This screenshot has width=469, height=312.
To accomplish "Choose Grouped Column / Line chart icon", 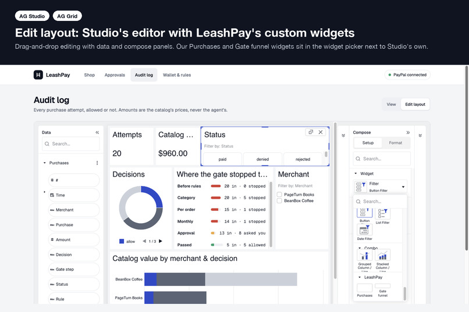I will (365, 256).
